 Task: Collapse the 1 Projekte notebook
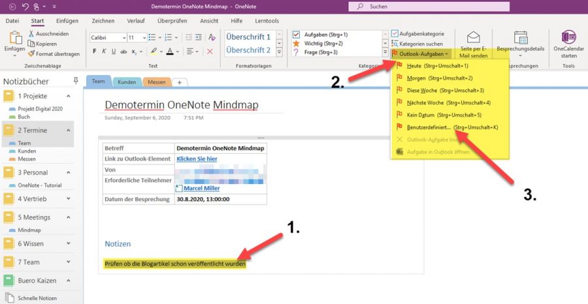68,96
